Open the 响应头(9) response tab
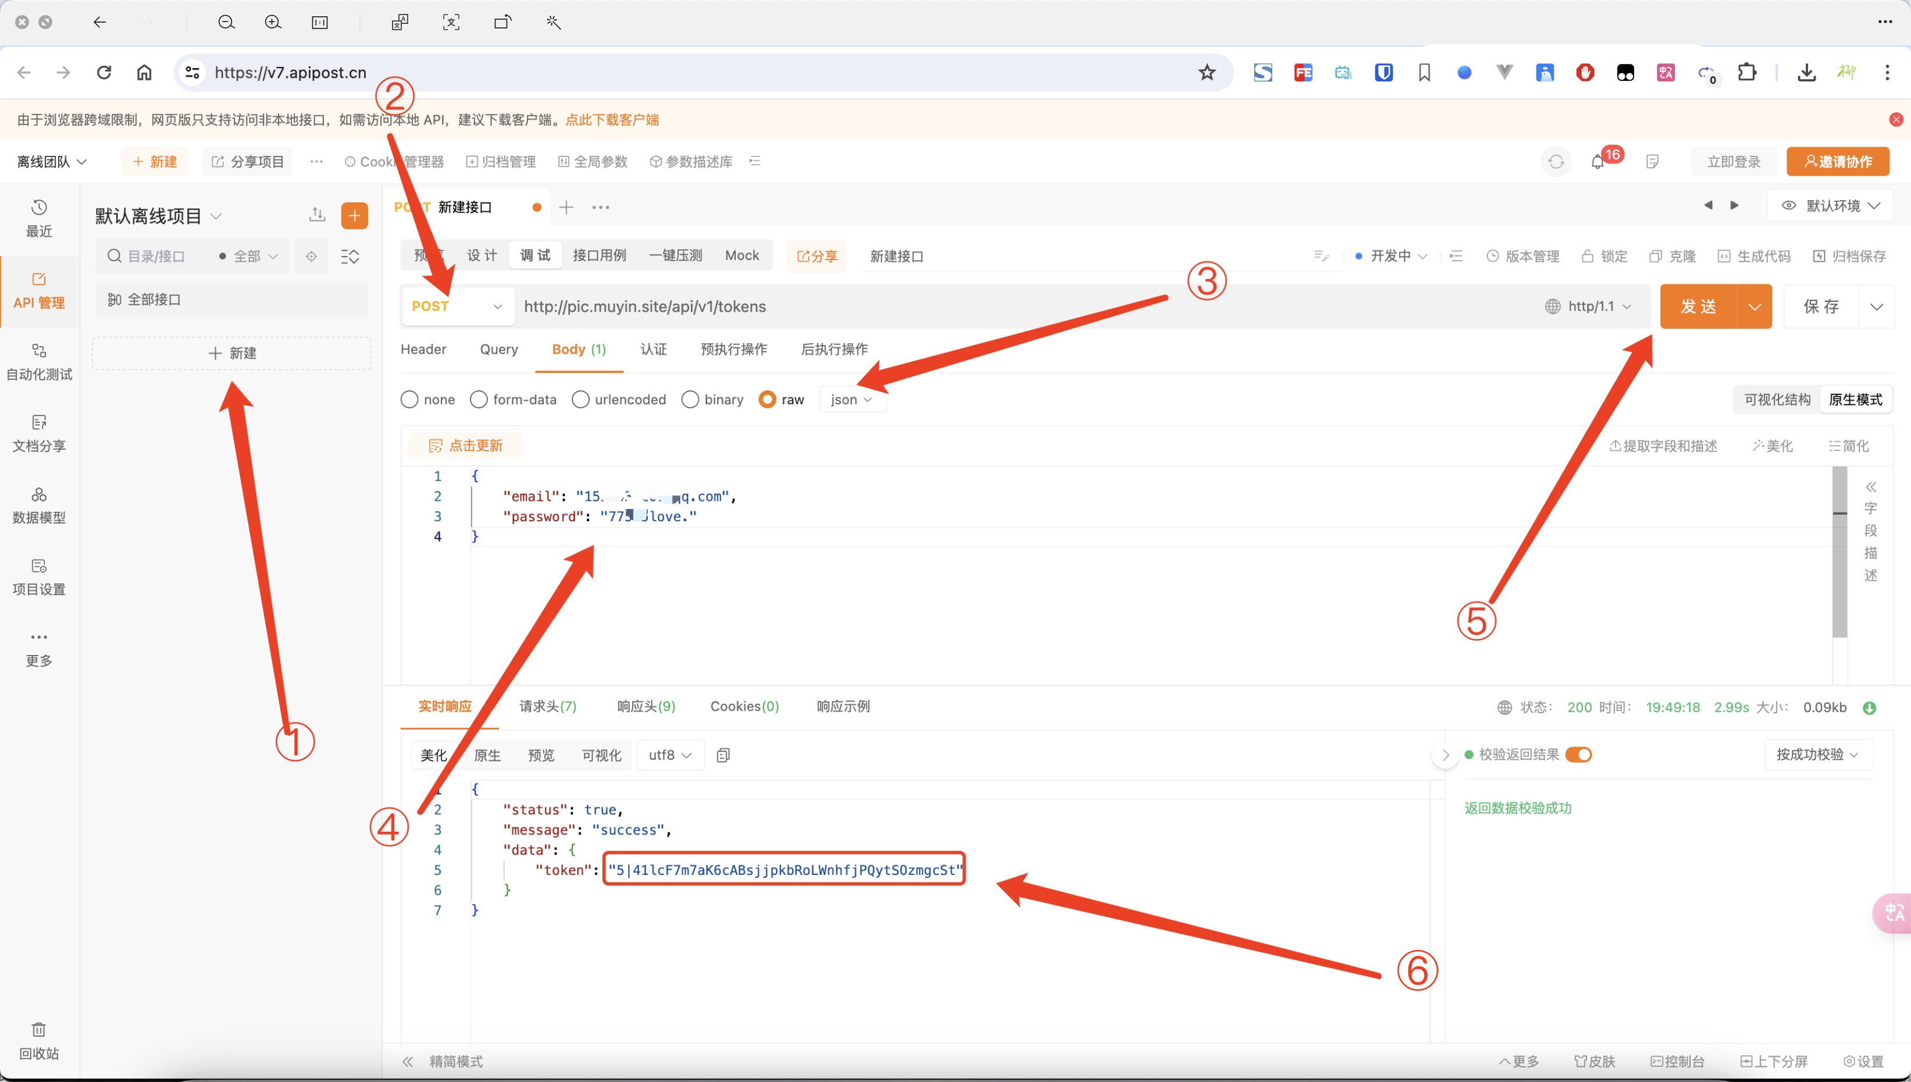 (x=646, y=706)
